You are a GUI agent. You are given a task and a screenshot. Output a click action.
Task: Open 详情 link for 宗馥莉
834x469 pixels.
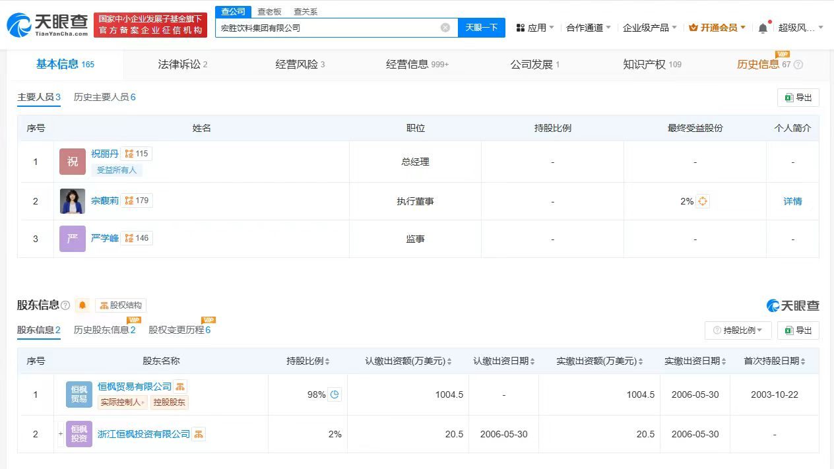792,201
